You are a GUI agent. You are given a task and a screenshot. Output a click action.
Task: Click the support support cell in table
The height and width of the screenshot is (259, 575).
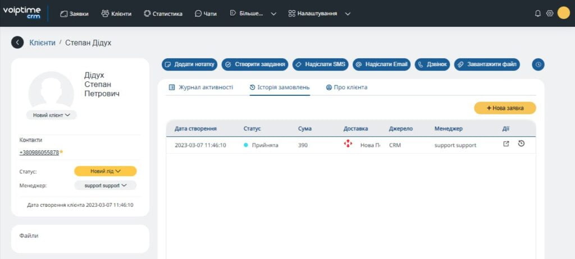pos(455,145)
